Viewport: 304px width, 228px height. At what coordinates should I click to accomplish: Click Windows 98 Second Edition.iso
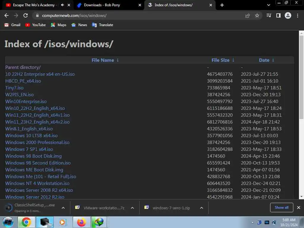pyautogui.click(x=38, y=163)
